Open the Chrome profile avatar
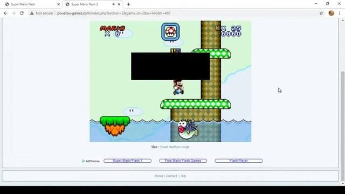 click(x=331, y=13)
